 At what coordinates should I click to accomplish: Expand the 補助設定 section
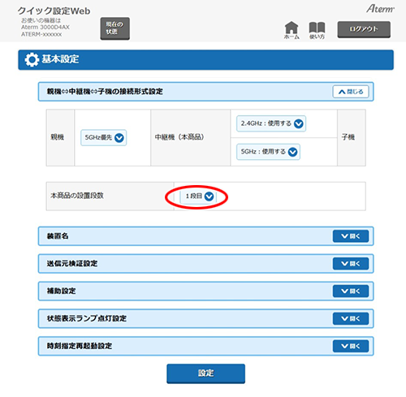tap(351, 291)
